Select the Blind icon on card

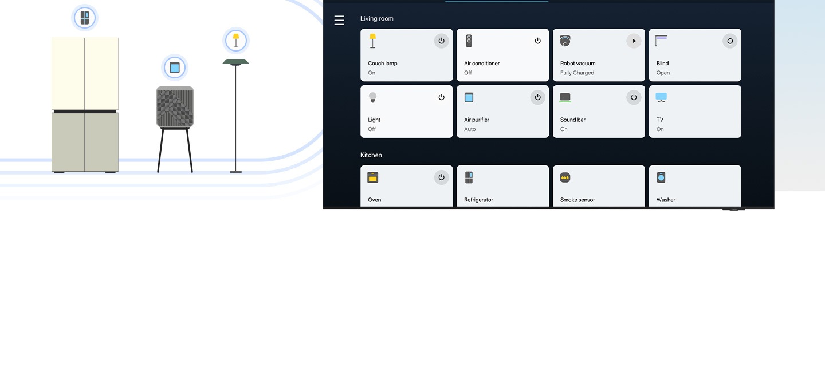click(x=661, y=41)
